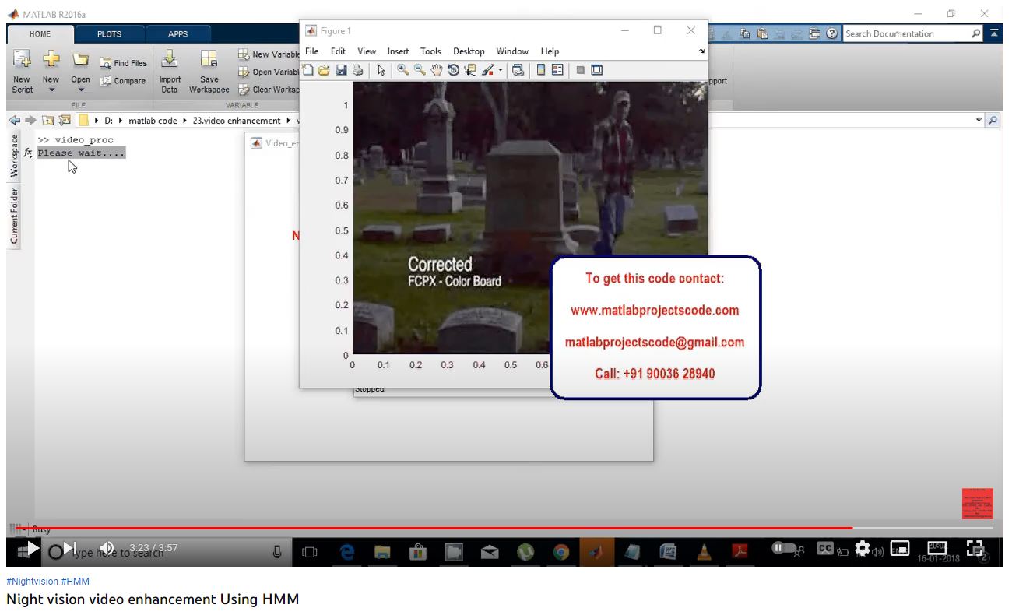Click the Find Files button

[123, 63]
